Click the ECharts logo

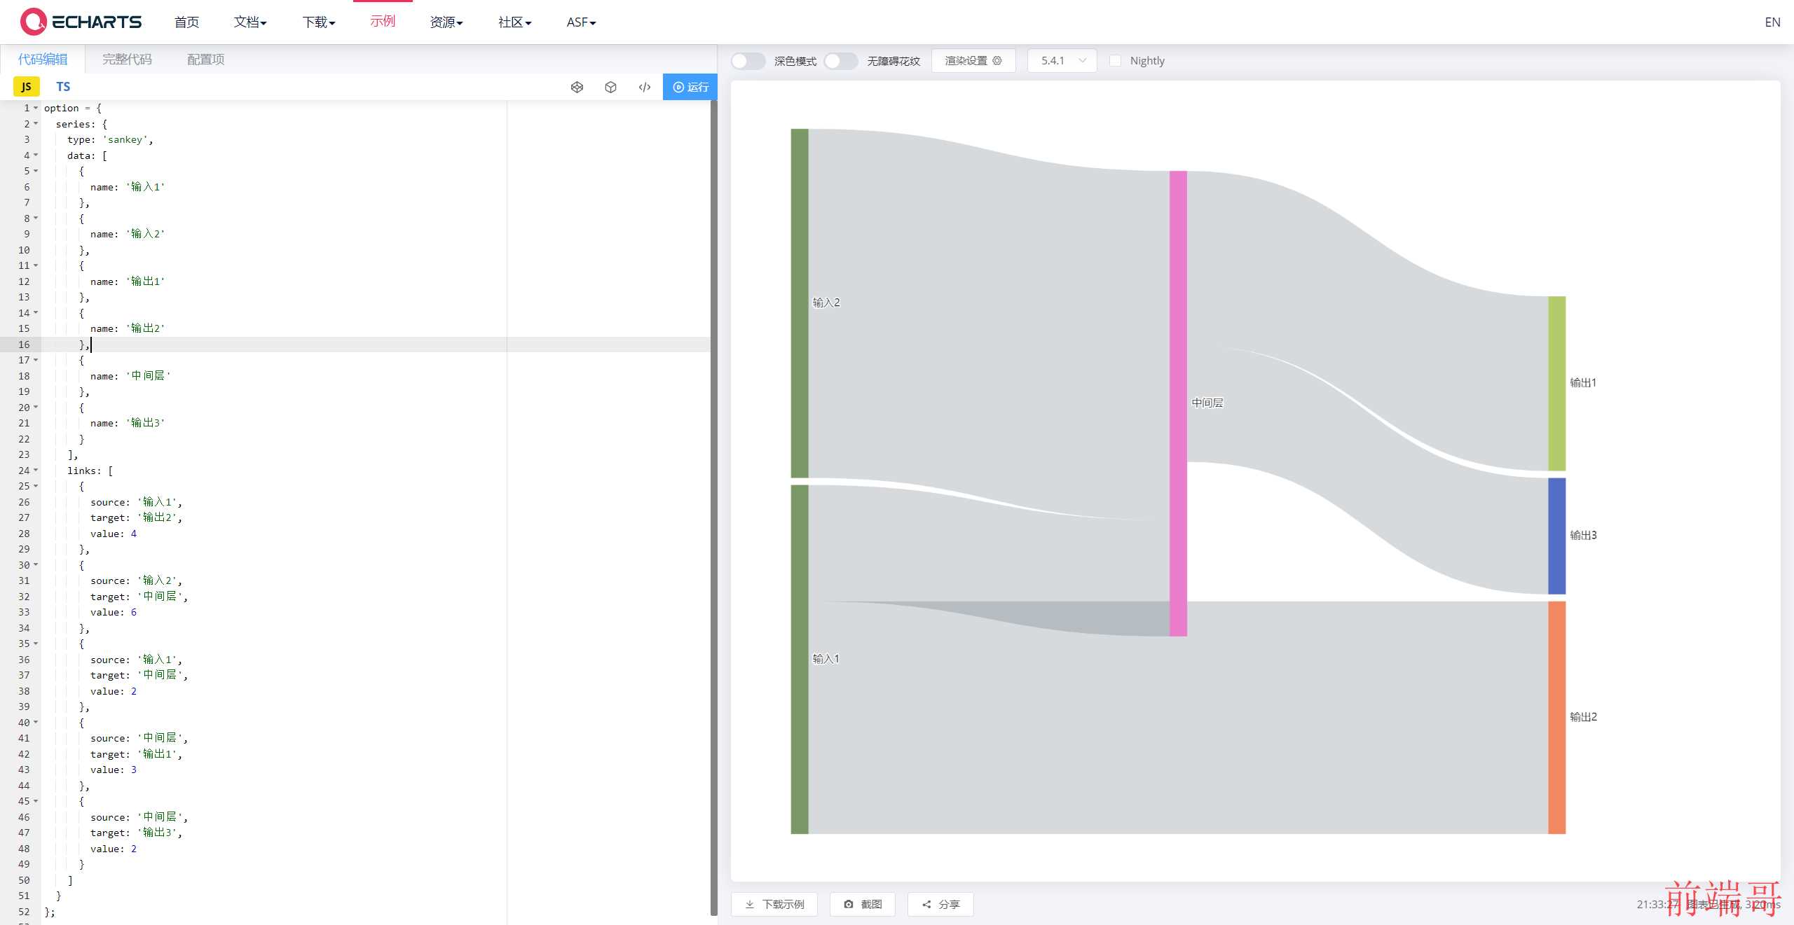click(x=81, y=22)
